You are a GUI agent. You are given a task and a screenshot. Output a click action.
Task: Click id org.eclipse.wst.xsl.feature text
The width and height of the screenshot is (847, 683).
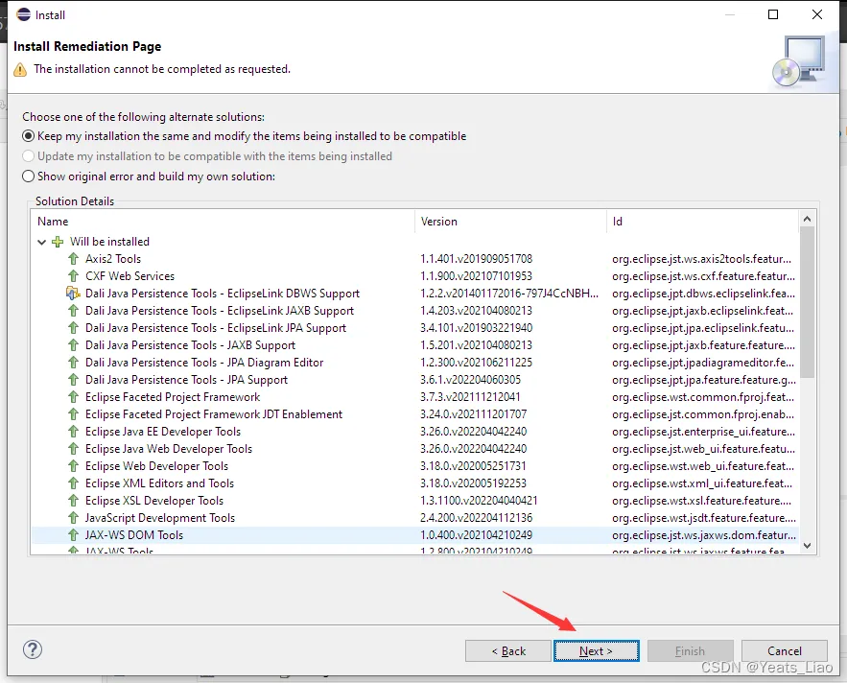click(x=703, y=501)
